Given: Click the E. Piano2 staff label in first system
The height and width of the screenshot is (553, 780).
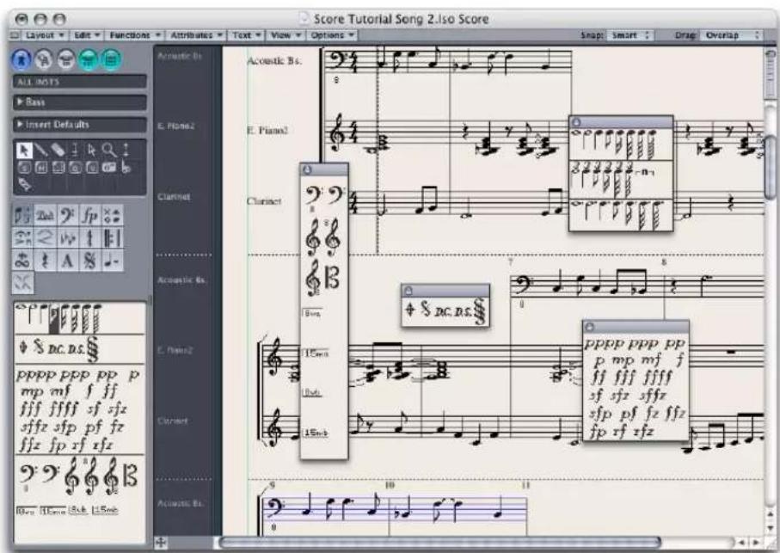Looking at the screenshot, I should click(x=267, y=130).
